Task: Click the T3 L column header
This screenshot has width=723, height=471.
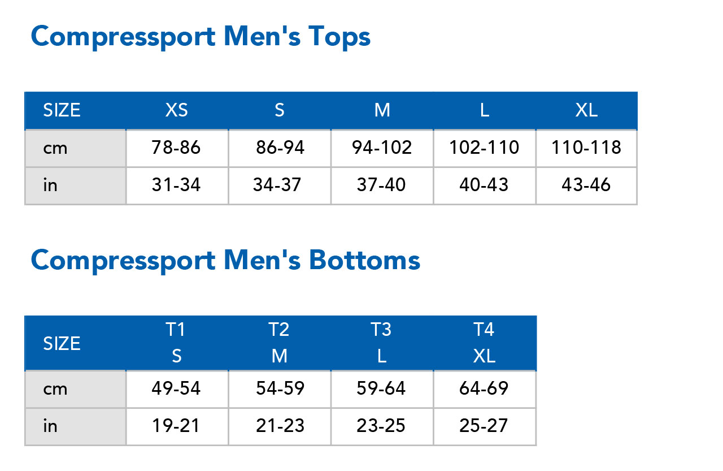Action: point(381,343)
